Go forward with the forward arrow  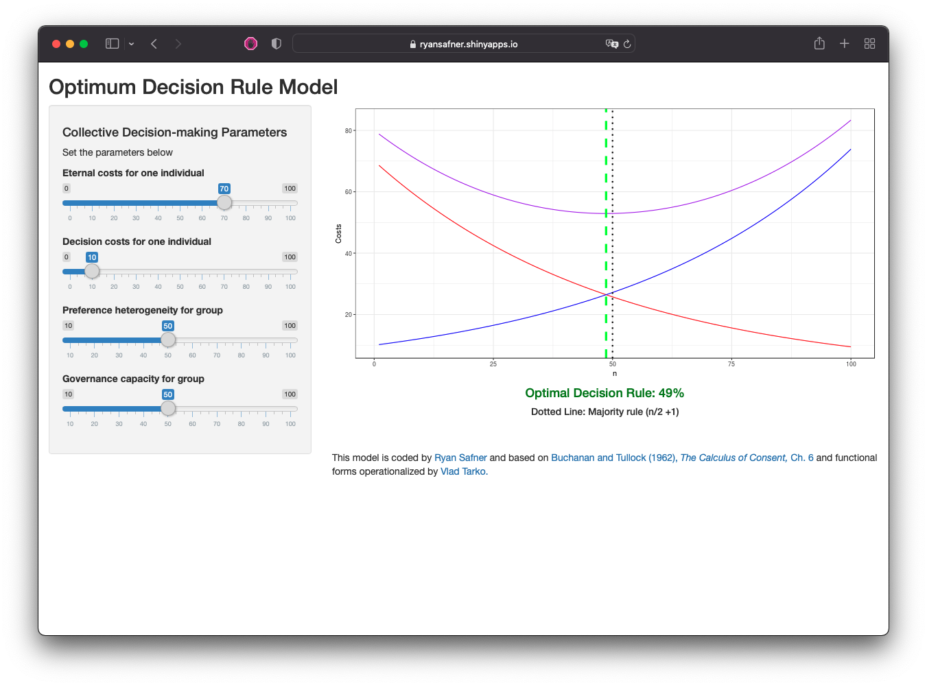pos(178,44)
